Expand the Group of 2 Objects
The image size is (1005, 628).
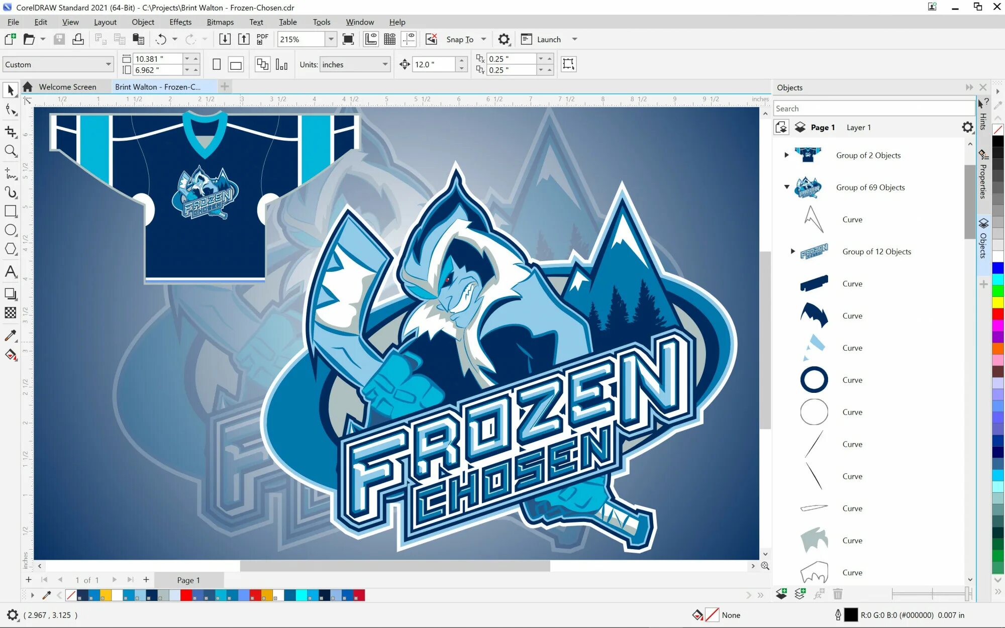coord(786,155)
